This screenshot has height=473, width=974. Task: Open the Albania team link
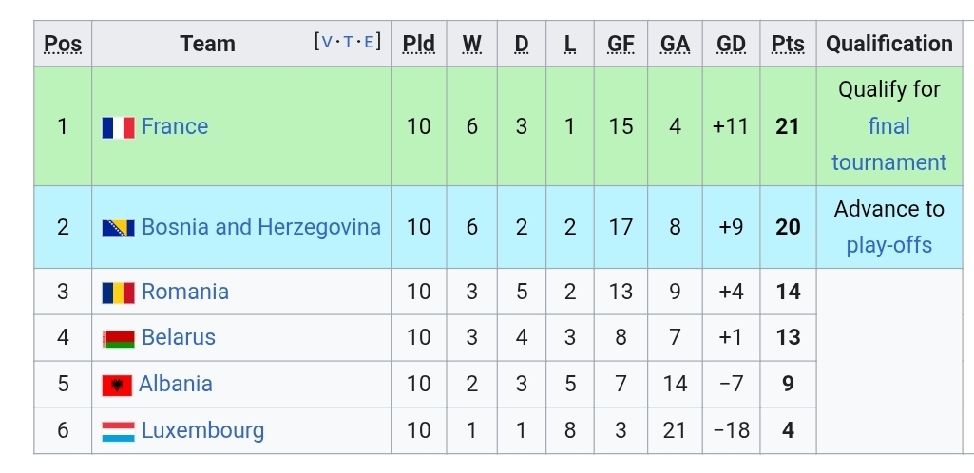[x=176, y=384]
